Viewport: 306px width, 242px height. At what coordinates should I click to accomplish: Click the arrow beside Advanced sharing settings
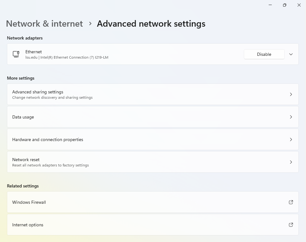click(291, 94)
